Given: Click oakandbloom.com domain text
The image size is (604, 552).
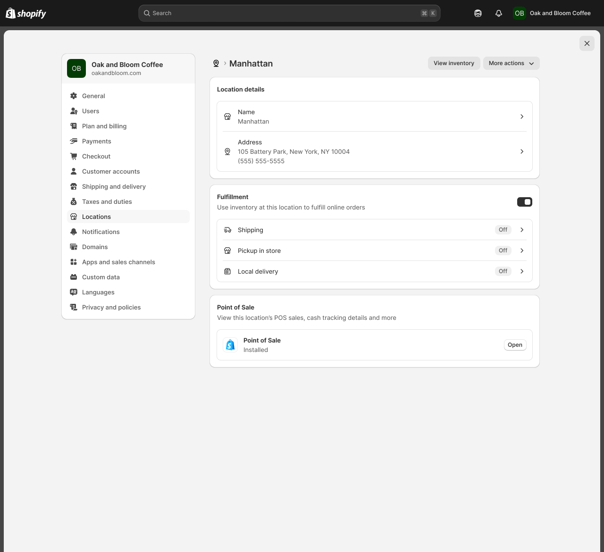Looking at the screenshot, I should click(116, 73).
